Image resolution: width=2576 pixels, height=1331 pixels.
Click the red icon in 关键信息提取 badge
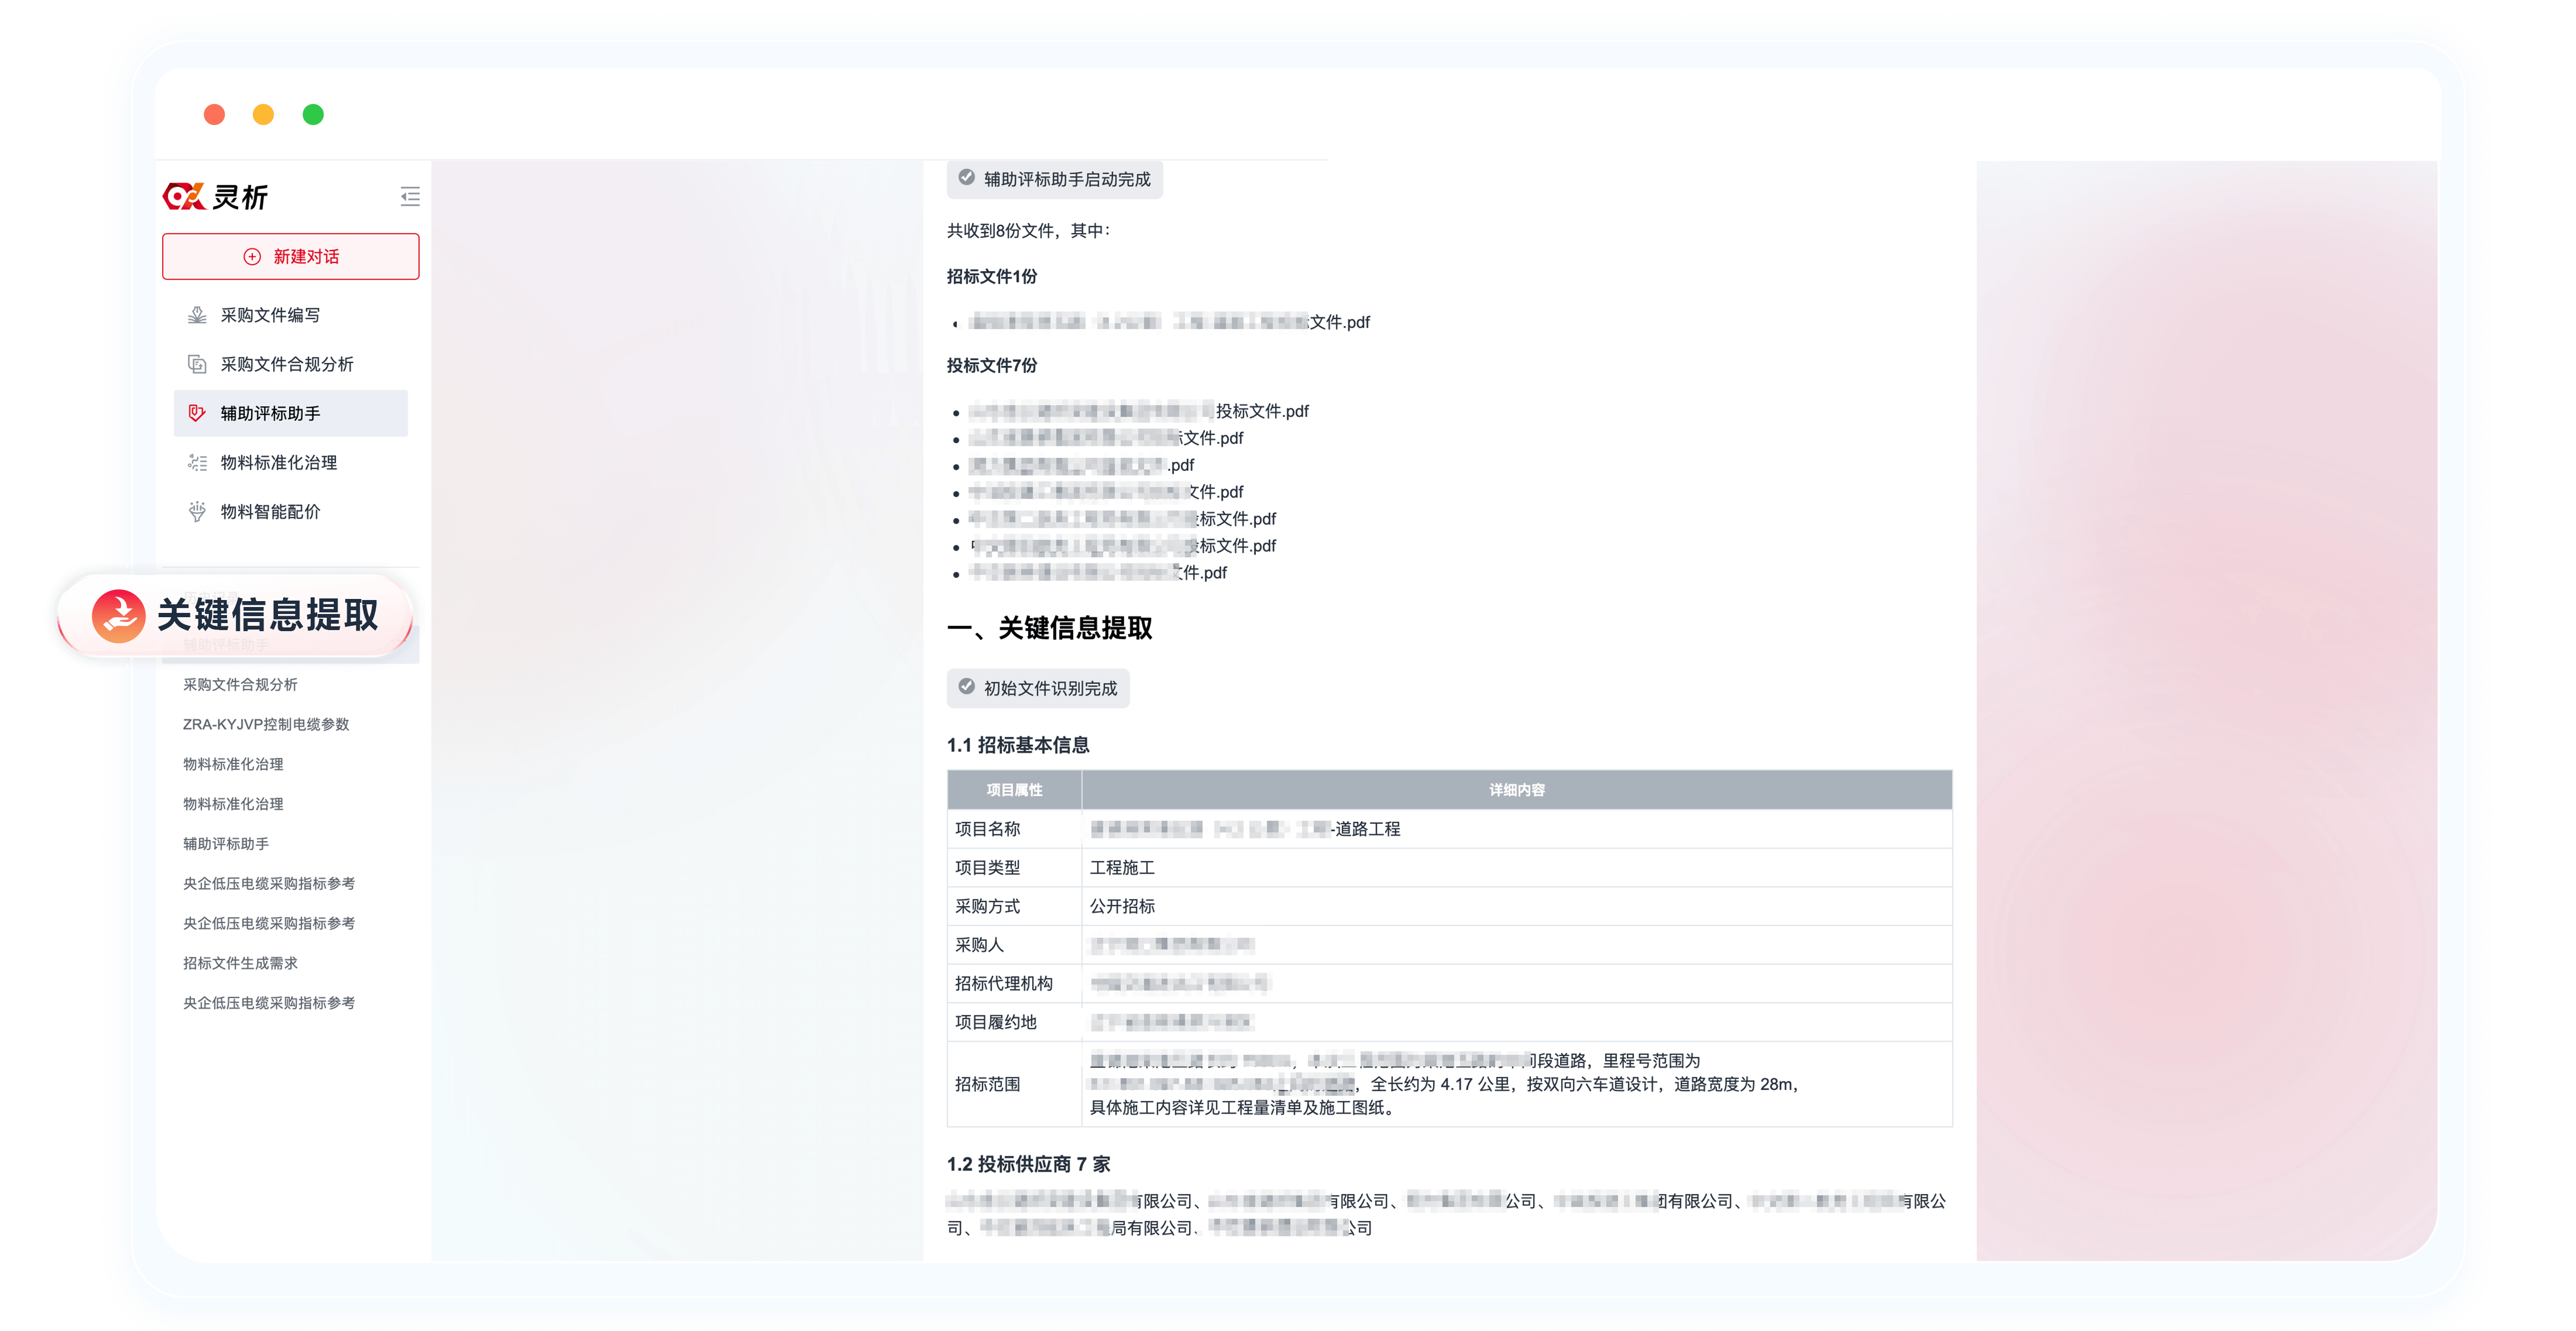(118, 615)
